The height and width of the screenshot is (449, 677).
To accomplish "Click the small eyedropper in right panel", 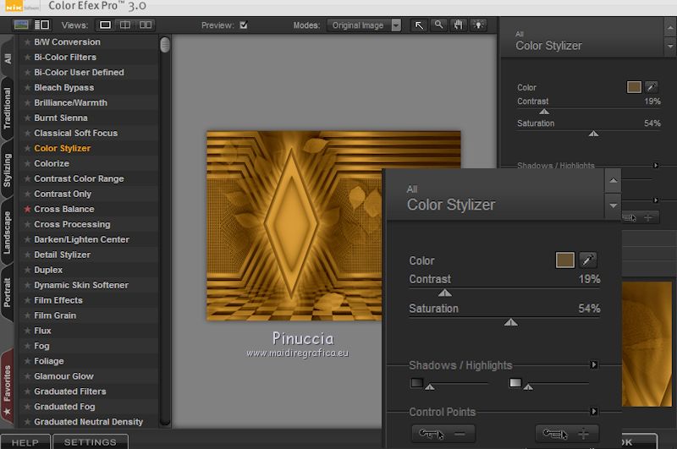I will pos(651,87).
